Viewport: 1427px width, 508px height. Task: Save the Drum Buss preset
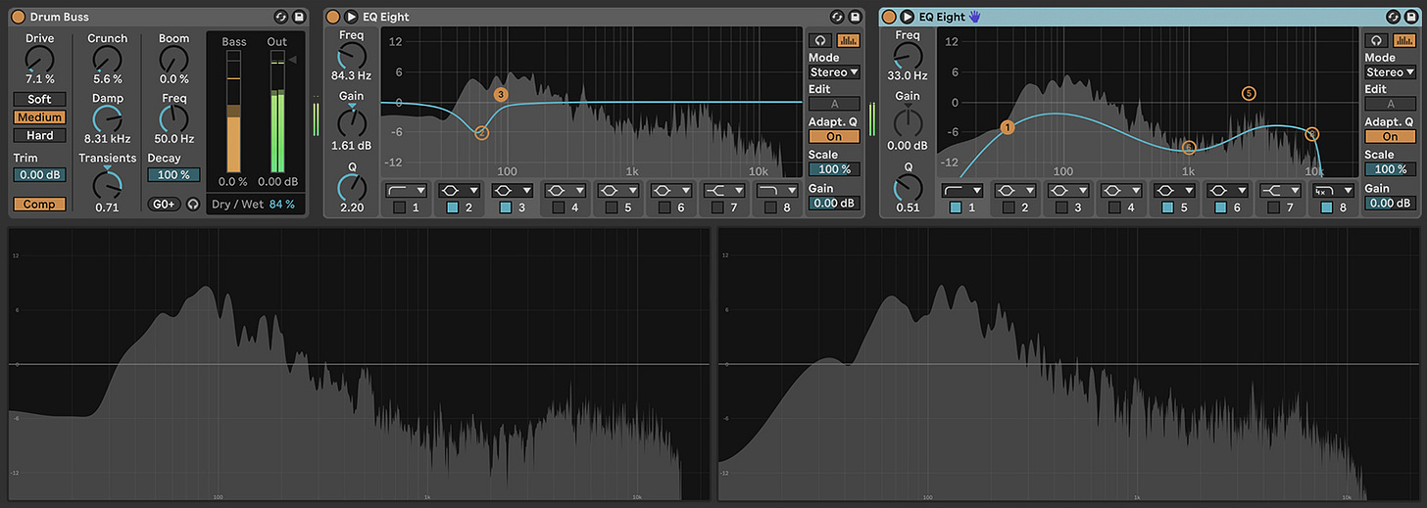[x=298, y=17]
